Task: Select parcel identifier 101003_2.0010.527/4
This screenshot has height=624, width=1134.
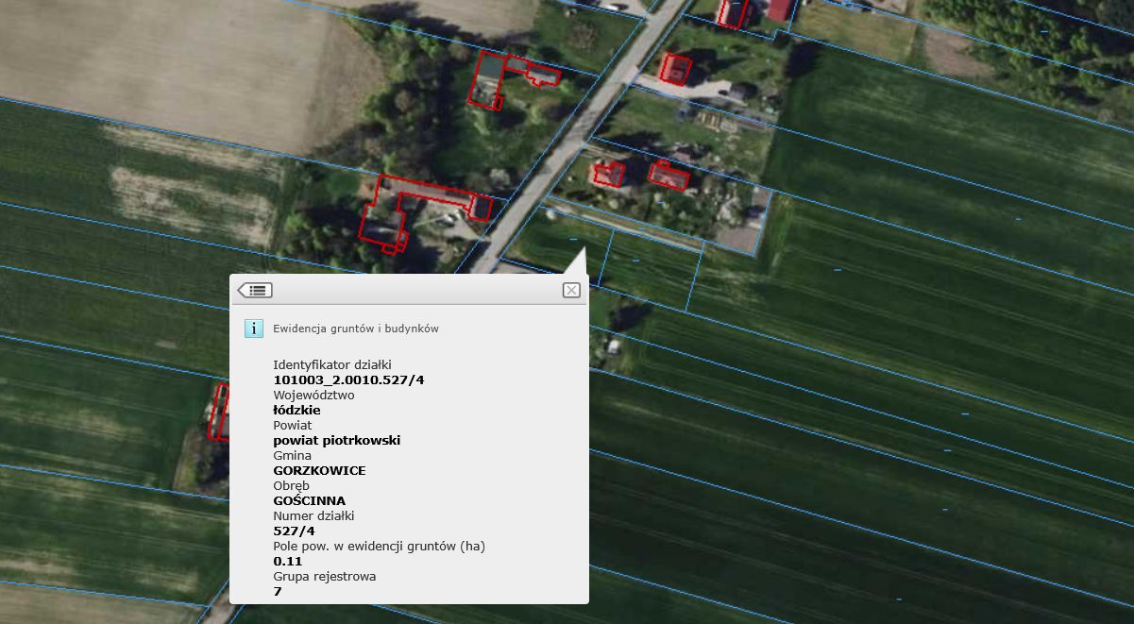Action: (348, 379)
